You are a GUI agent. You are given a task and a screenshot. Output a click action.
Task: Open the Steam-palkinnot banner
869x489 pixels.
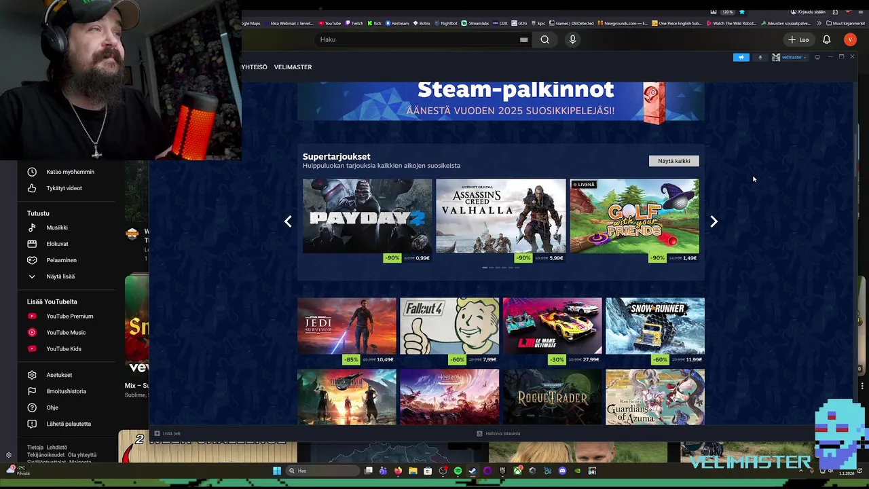(500, 101)
